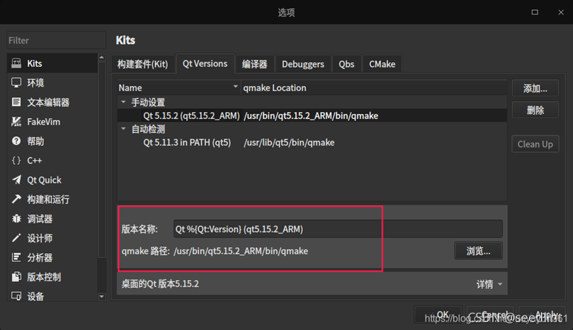573x330 pixels.
Task: Expand the 详情 details section
Action: (489, 284)
